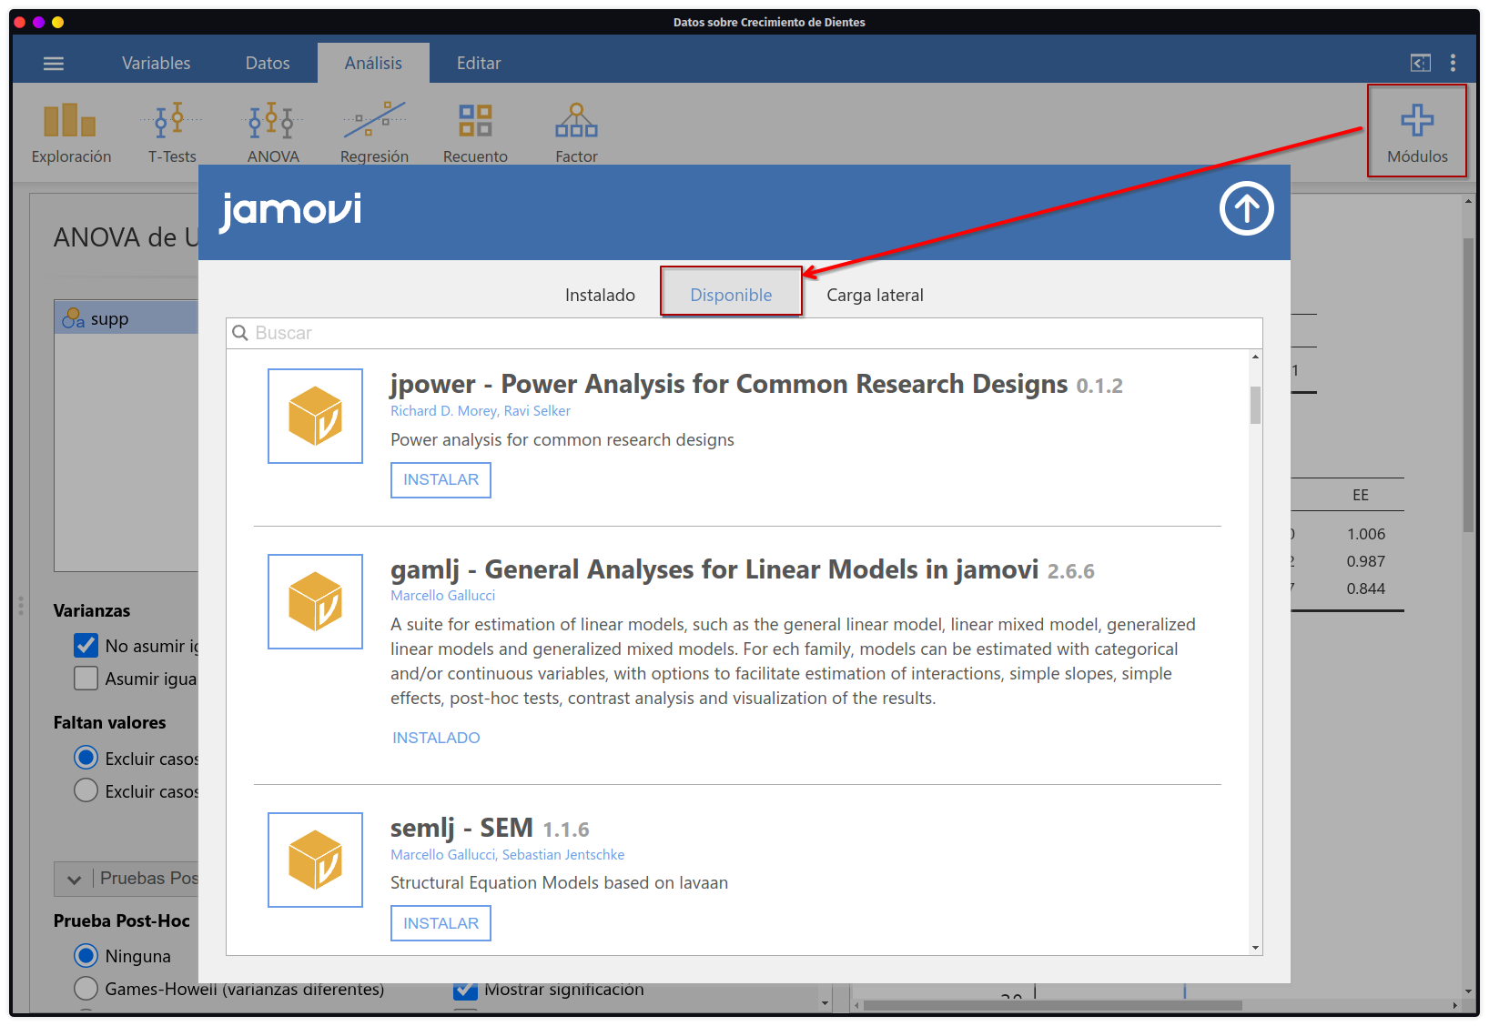Check the Asumir igualdad checkbox
Screen dimensions: 1489x1026
click(86, 679)
